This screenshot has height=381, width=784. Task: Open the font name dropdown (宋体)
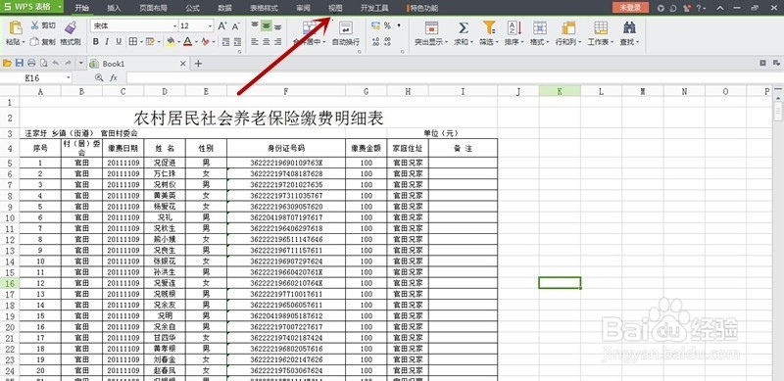(x=175, y=26)
